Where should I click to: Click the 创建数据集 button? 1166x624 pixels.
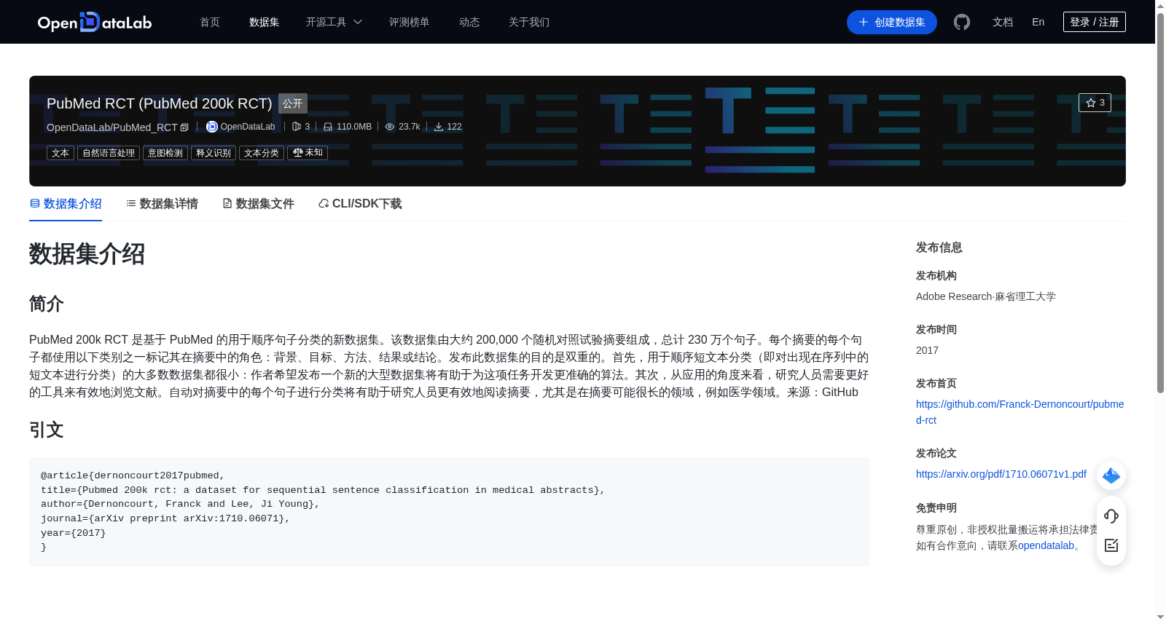[892, 22]
